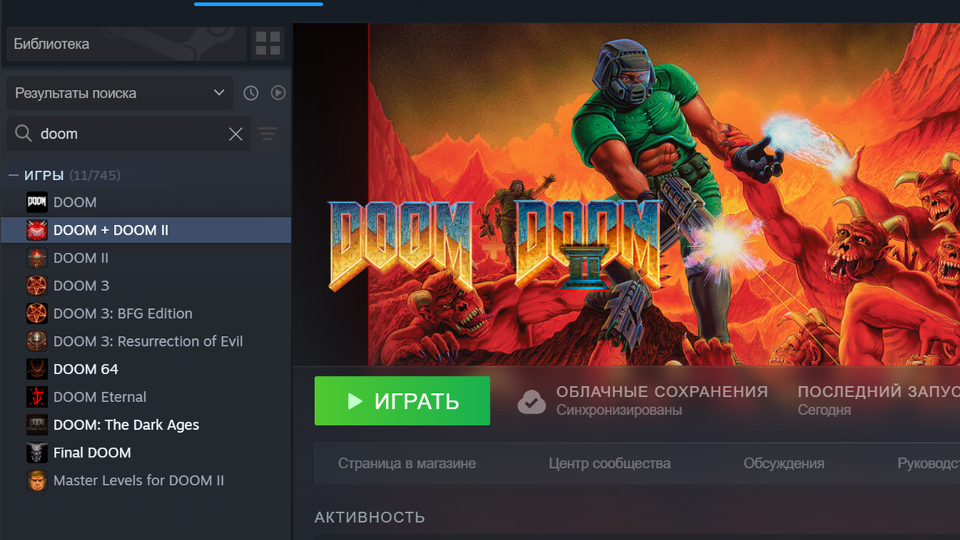Open advanced filter settings icon
The height and width of the screenshot is (540, 960).
[x=268, y=134]
